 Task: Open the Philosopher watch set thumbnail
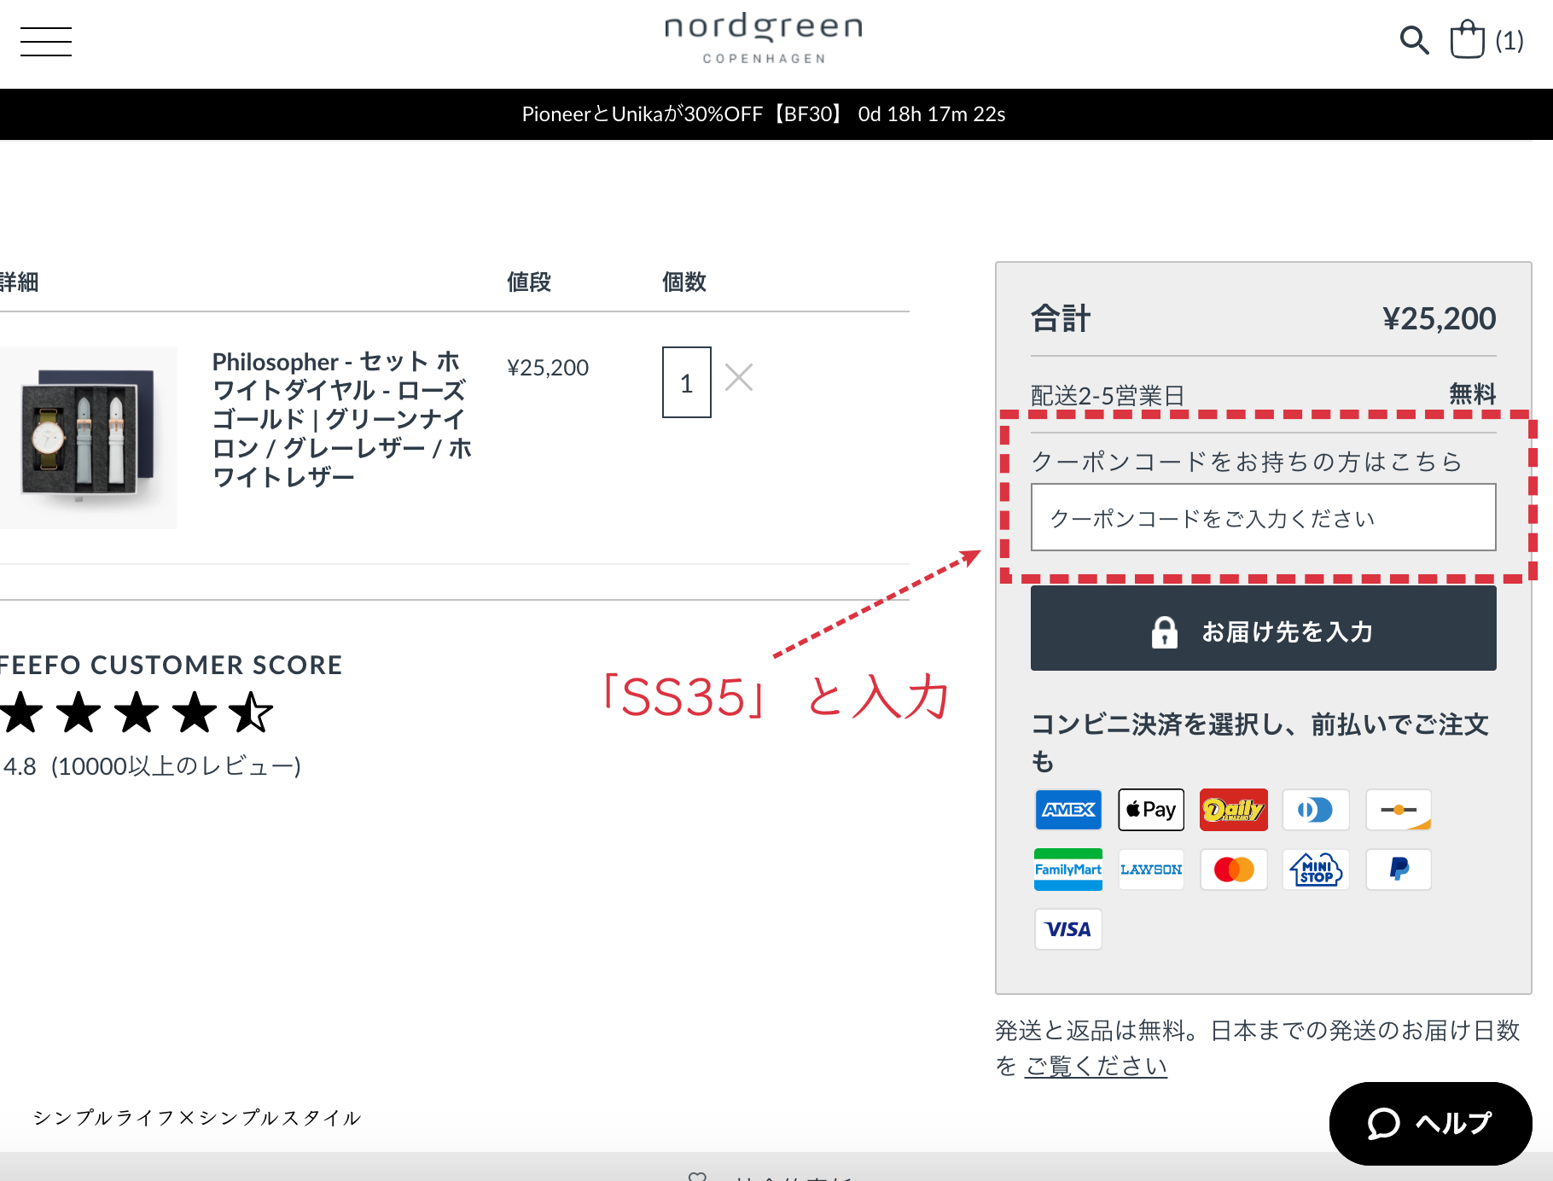[x=89, y=437]
